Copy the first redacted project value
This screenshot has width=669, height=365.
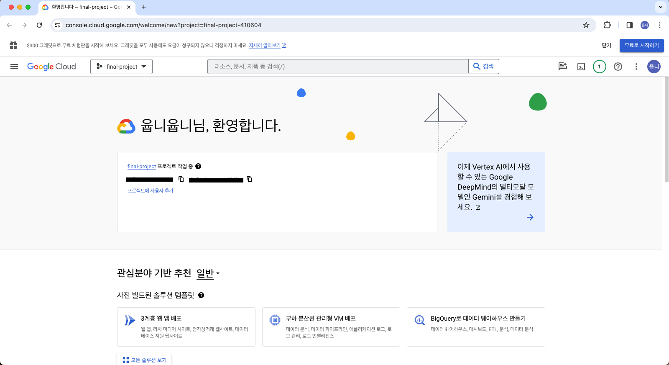pos(181,179)
